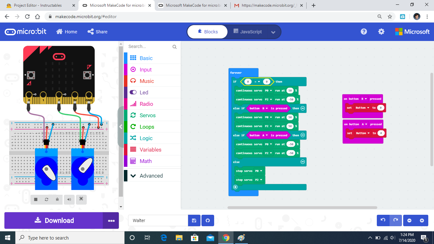Remove the 'else if button B' branch
This screenshot has height=244, width=434.
303,108
